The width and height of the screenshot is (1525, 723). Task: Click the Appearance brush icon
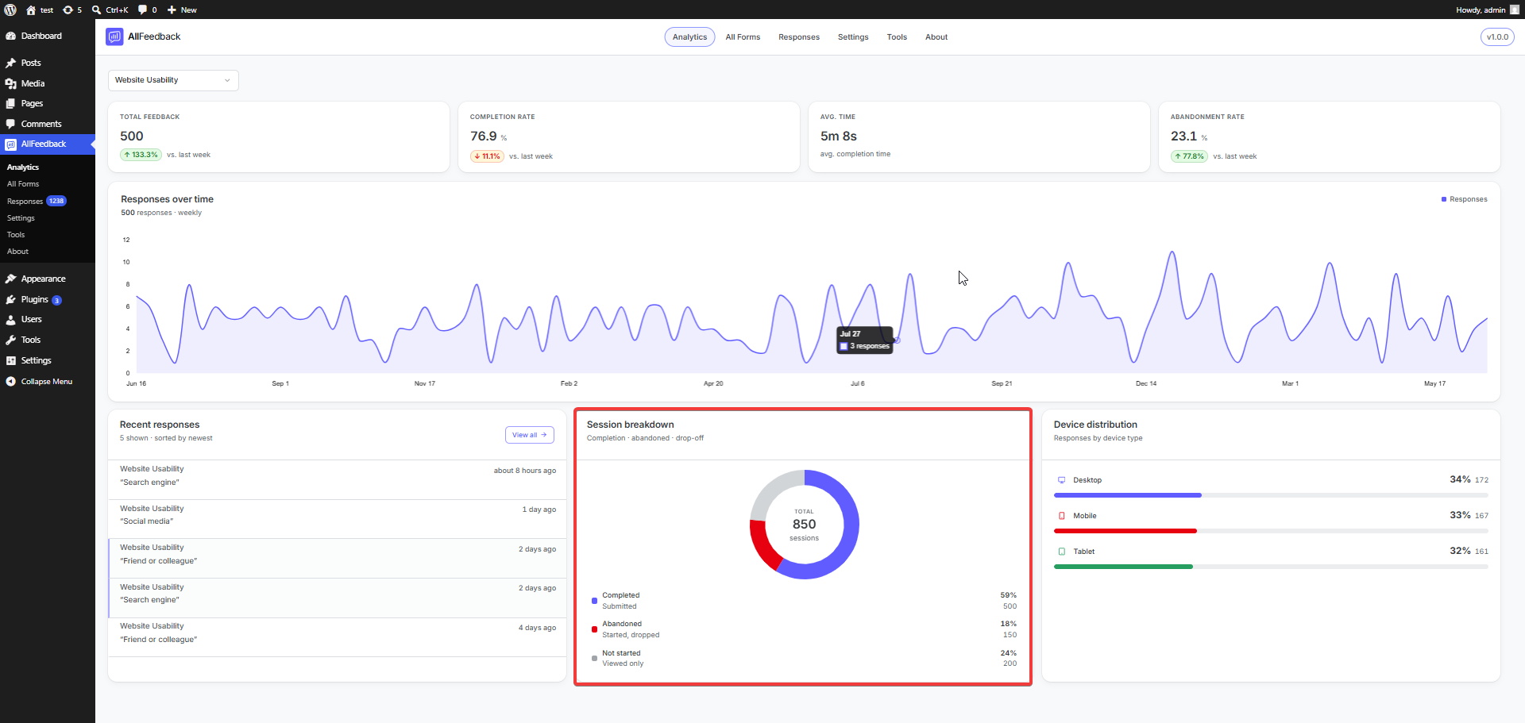pyautogui.click(x=10, y=279)
